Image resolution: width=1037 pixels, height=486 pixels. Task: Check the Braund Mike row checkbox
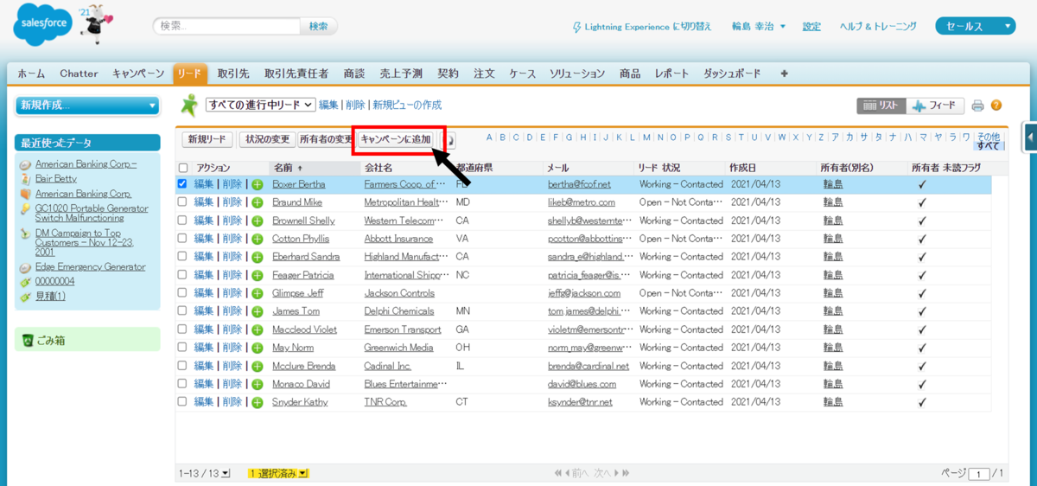183,202
